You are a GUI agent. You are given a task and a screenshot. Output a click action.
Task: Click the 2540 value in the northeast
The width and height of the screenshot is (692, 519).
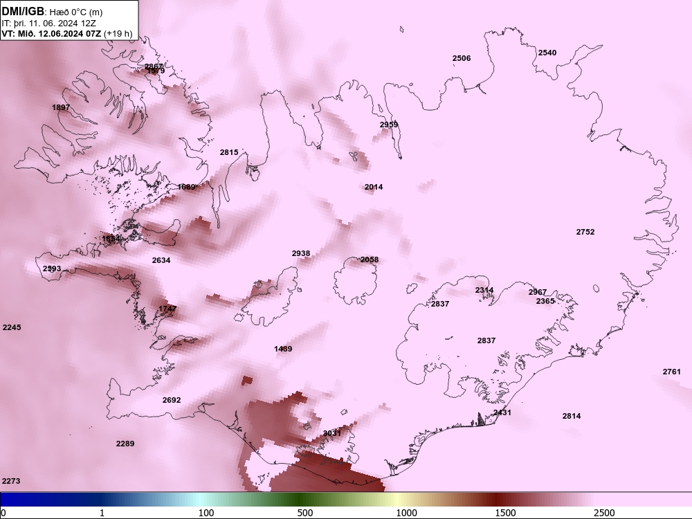547,53
